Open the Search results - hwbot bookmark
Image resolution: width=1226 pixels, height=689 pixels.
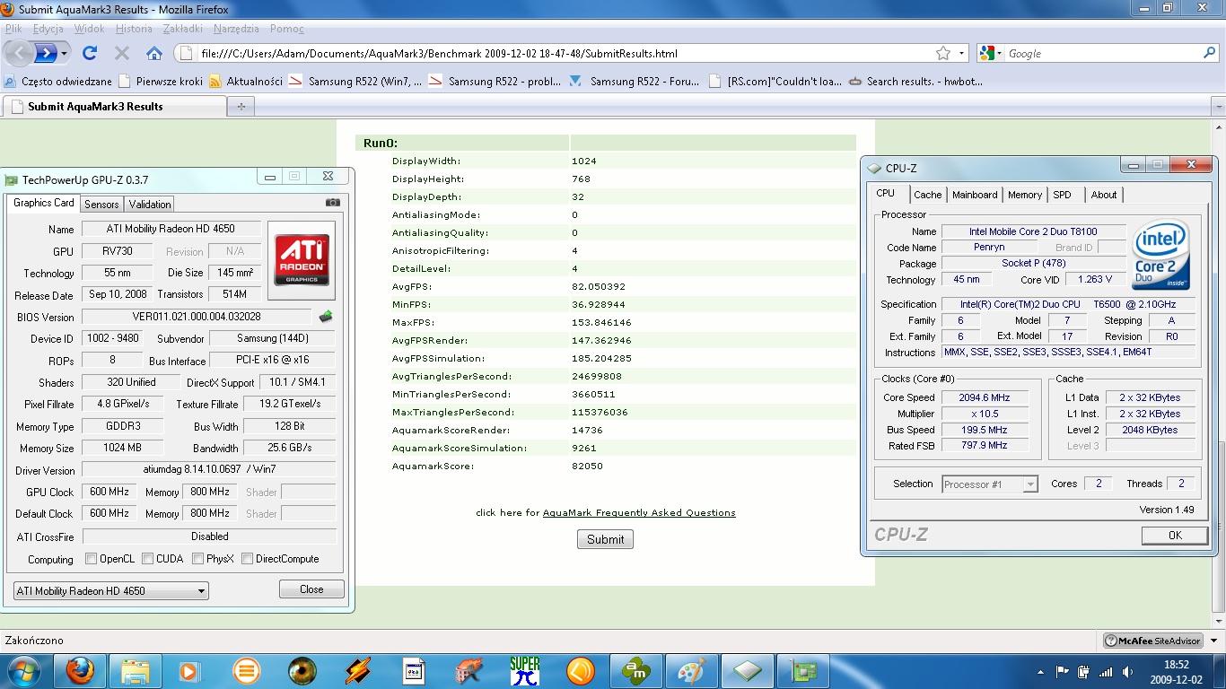point(915,81)
